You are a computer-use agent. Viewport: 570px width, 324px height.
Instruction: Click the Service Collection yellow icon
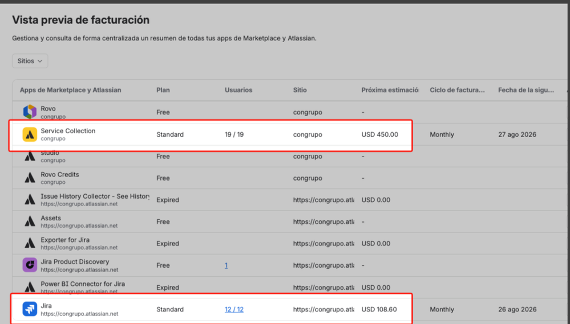[30, 134]
